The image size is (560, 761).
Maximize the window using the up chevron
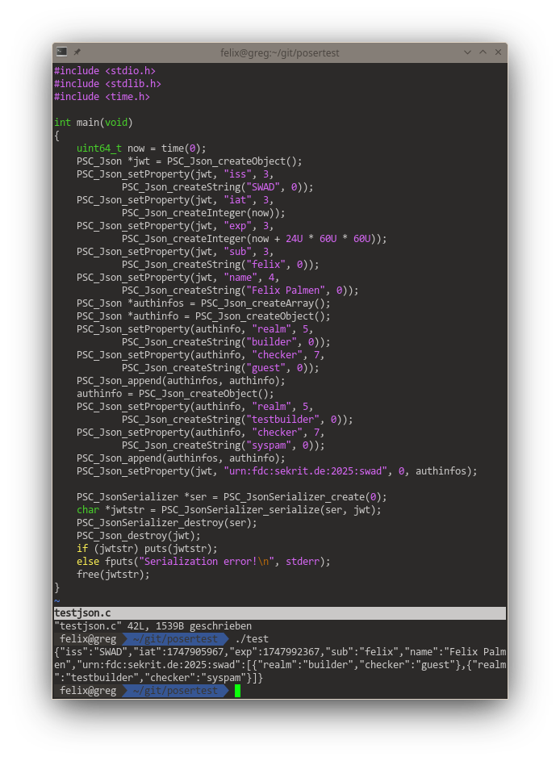pos(483,52)
